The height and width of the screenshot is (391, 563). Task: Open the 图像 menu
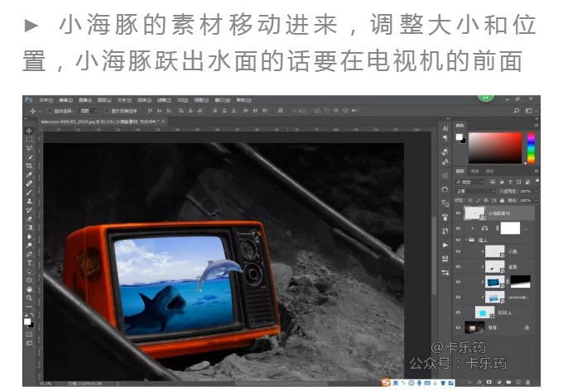(85, 100)
